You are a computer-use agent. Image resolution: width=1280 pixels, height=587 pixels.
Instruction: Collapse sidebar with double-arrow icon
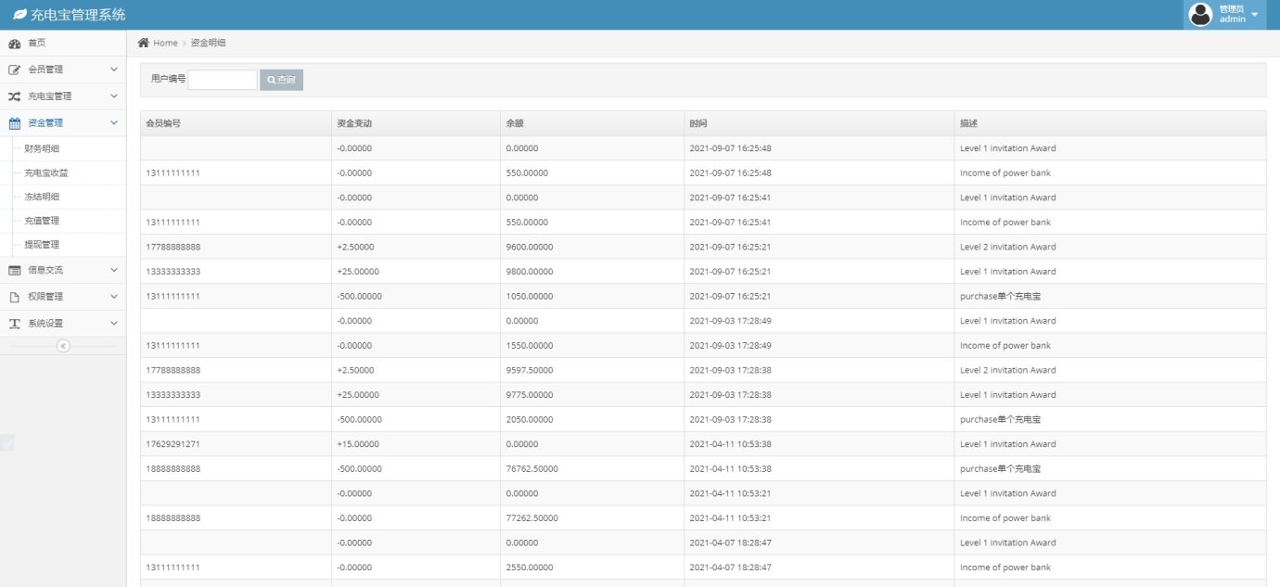(63, 346)
